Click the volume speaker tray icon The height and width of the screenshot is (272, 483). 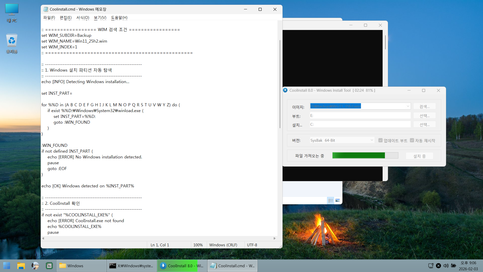(x=446, y=266)
